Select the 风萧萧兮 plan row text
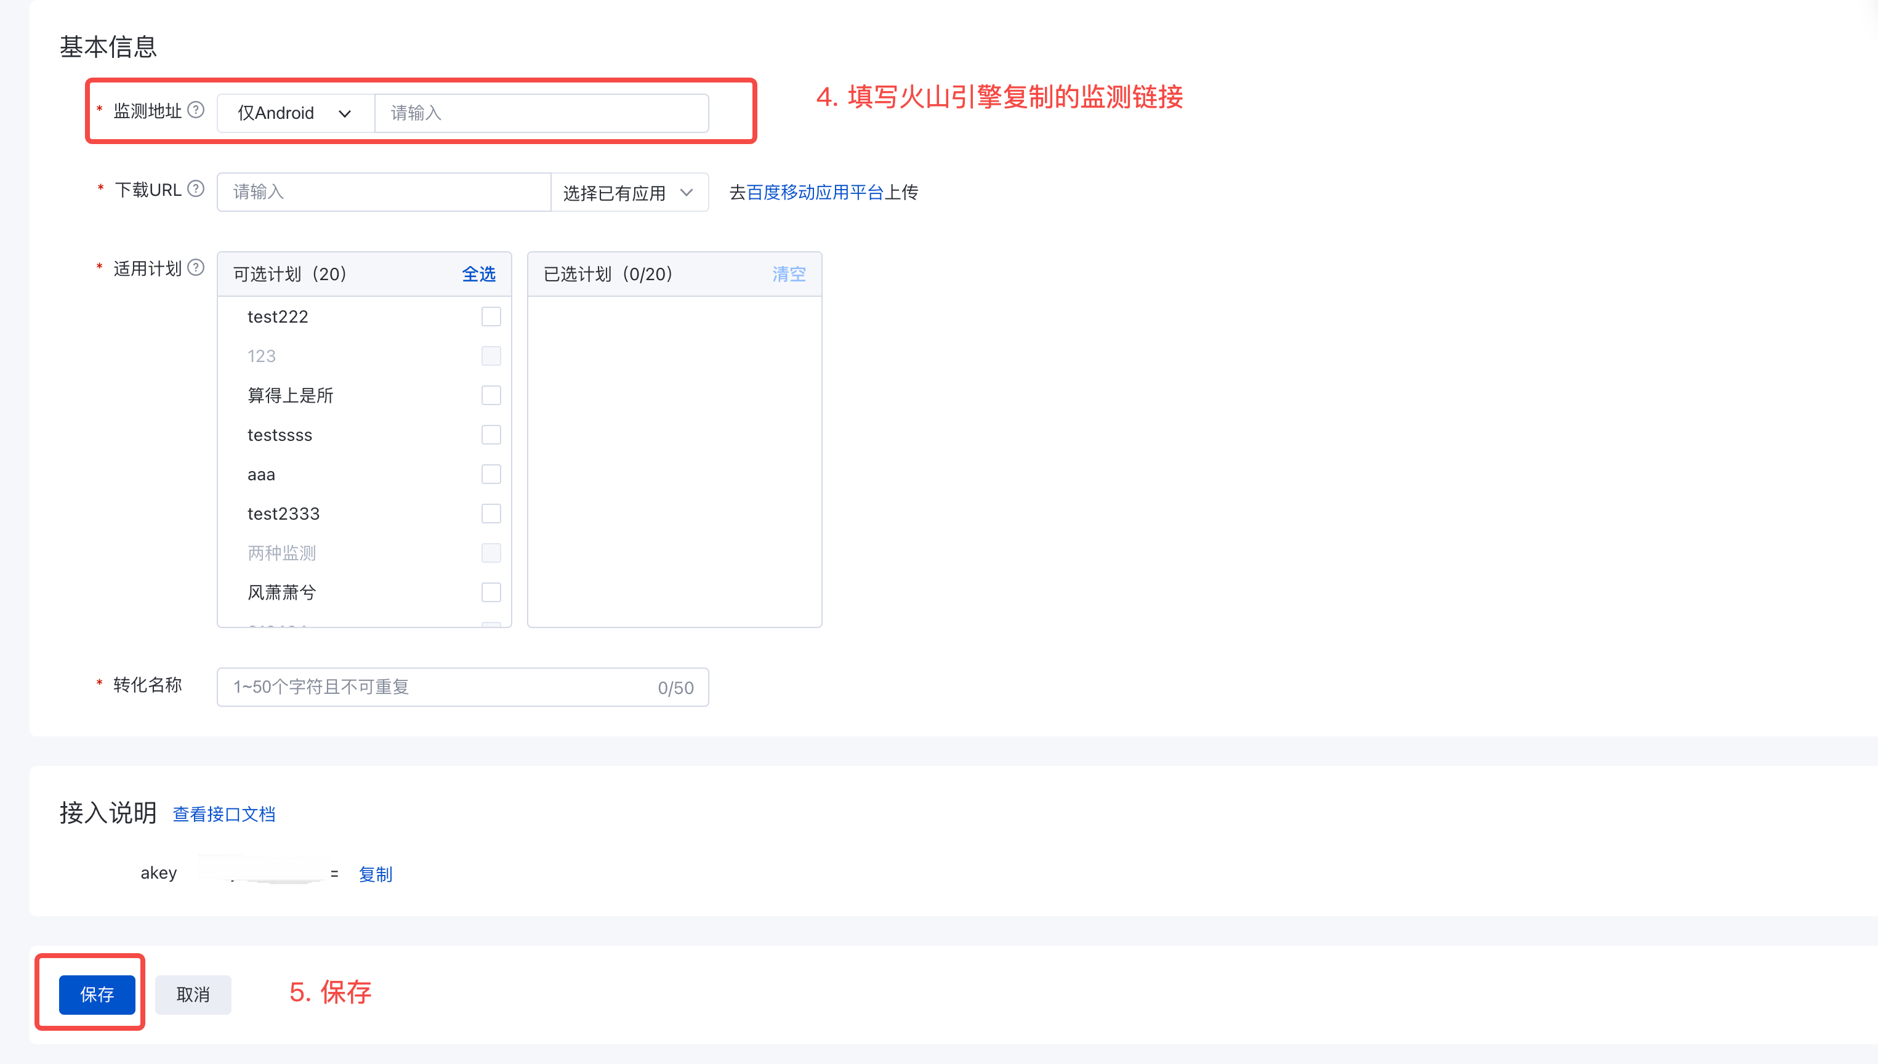1878x1064 pixels. [281, 593]
